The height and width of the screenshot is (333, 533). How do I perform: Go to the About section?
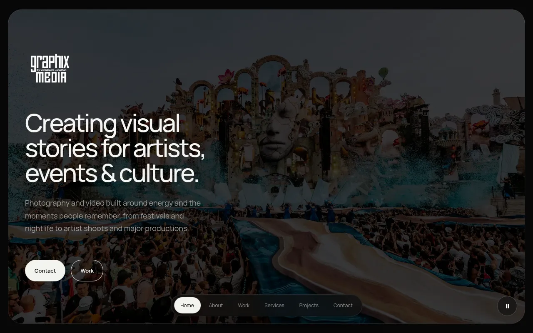pyautogui.click(x=216, y=305)
